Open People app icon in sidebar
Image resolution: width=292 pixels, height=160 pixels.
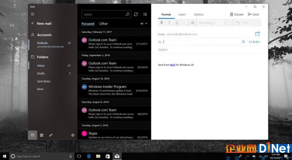(50, 135)
